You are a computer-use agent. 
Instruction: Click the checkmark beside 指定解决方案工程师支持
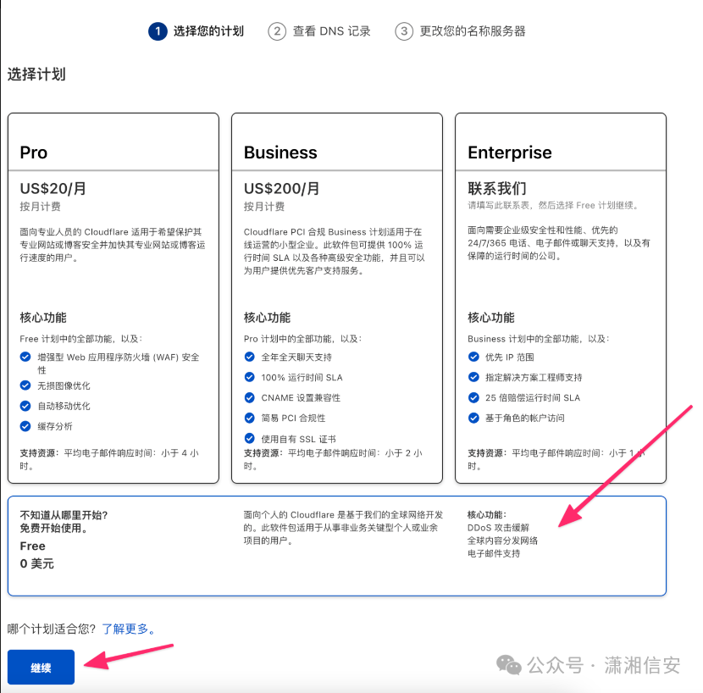point(473,377)
